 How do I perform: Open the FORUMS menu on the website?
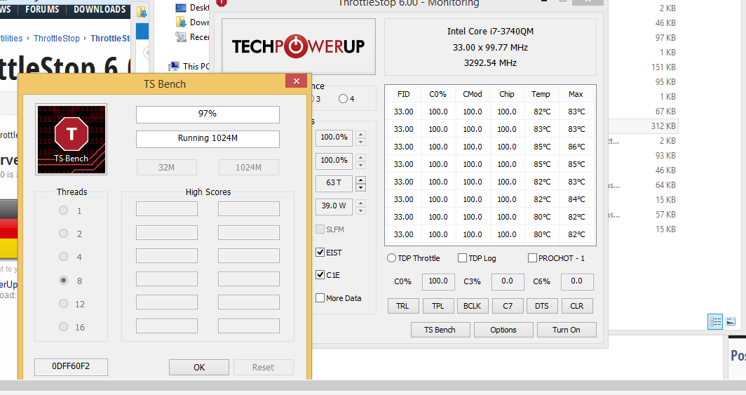pyautogui.click(x=42, y=9)
